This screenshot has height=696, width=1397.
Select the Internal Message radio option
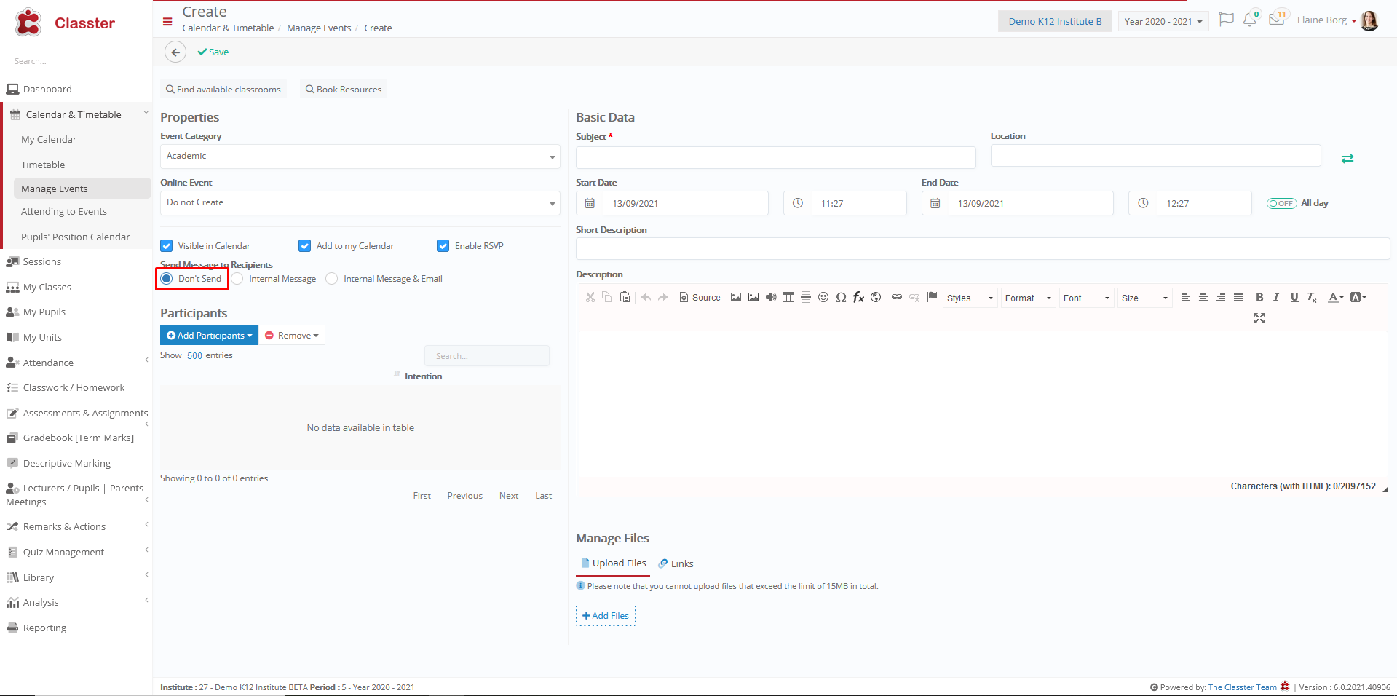click(x=237, y=279)
